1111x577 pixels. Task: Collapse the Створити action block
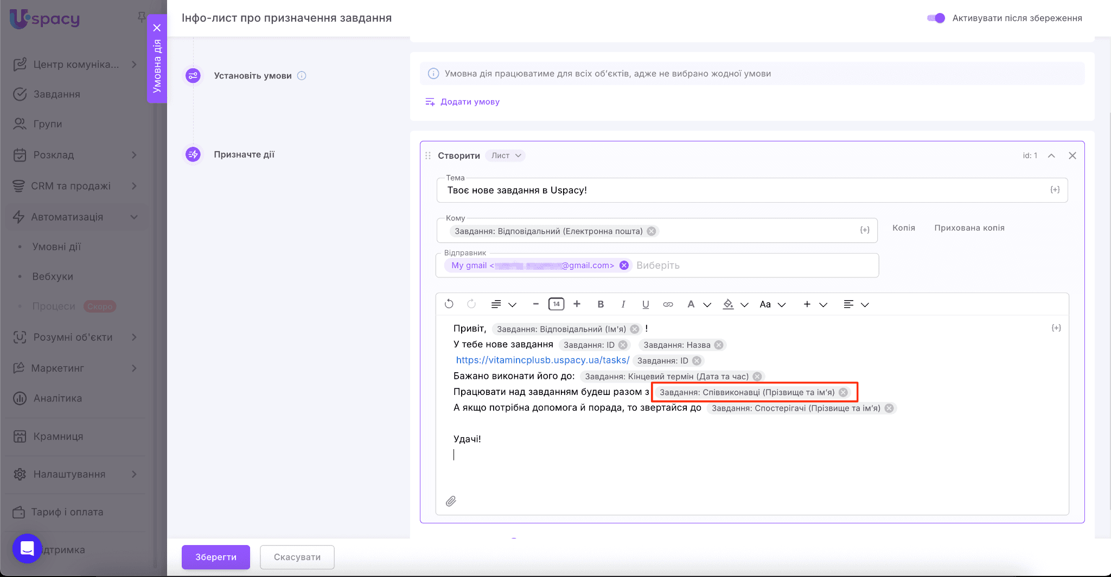coord(1051,155)
